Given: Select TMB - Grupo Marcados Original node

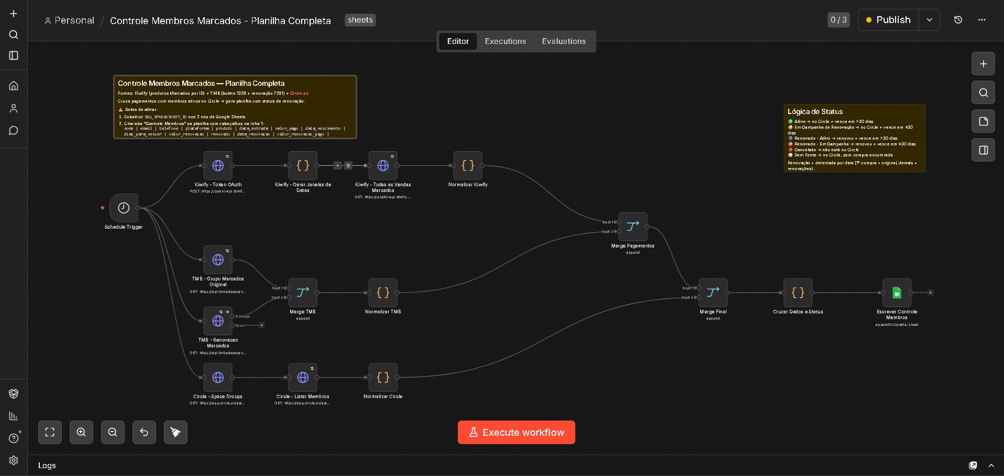Looking at the screenshot, I should [x=218, y=260].
